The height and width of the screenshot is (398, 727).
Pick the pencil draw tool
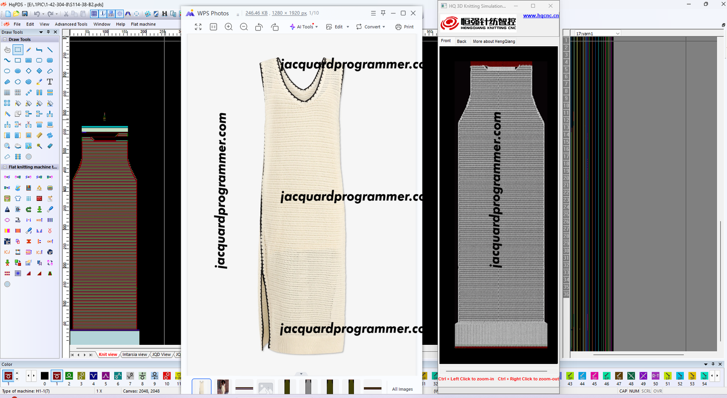(x=29, y=50)
